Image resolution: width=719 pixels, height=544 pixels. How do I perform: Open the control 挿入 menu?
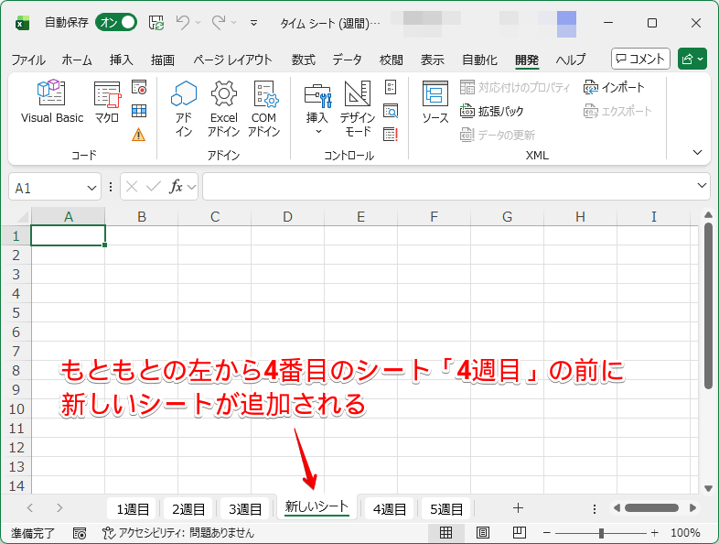tap(317, 109)
